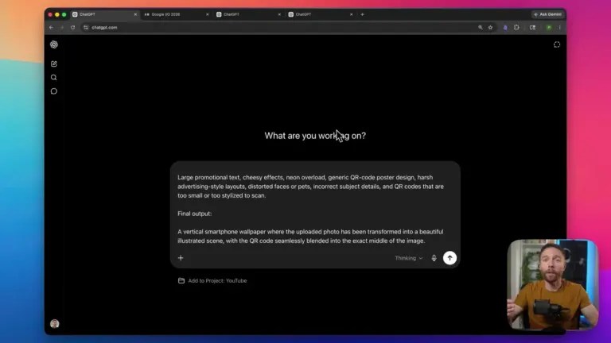Click folder icon beside Add to Project
This screenshot has height=343, width=611.
pos(181,281)
